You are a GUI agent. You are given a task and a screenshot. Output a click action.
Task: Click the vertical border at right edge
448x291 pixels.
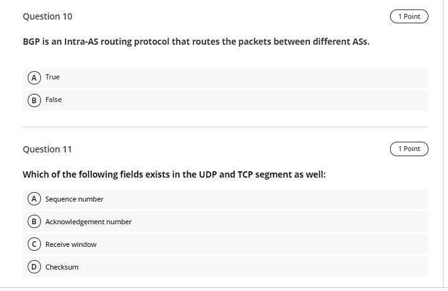(443, 144)
